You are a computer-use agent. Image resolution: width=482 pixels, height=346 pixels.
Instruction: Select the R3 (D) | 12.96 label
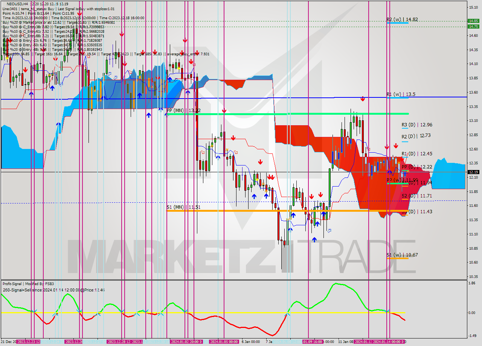coord(416,124)
